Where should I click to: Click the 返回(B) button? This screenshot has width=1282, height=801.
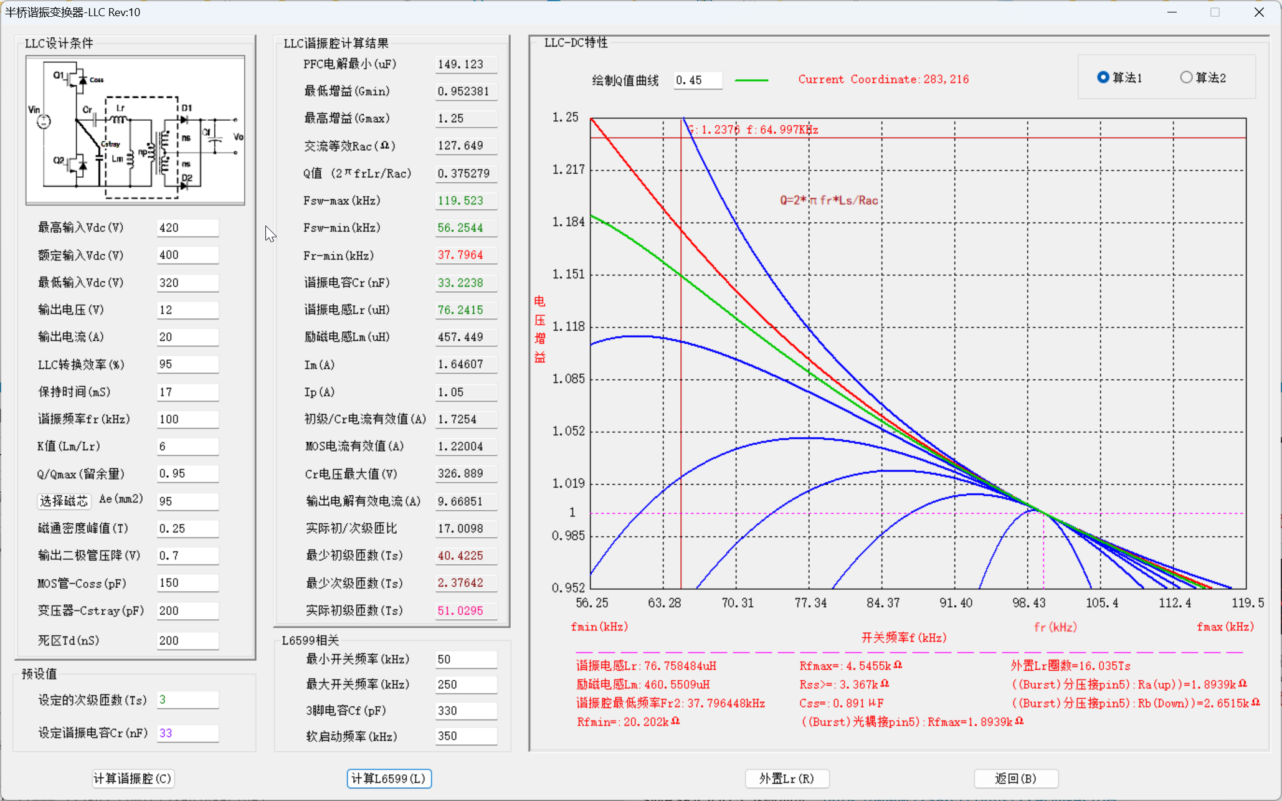[1015, 779]
